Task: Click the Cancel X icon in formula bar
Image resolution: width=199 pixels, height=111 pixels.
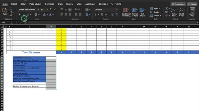Action: 16,23
